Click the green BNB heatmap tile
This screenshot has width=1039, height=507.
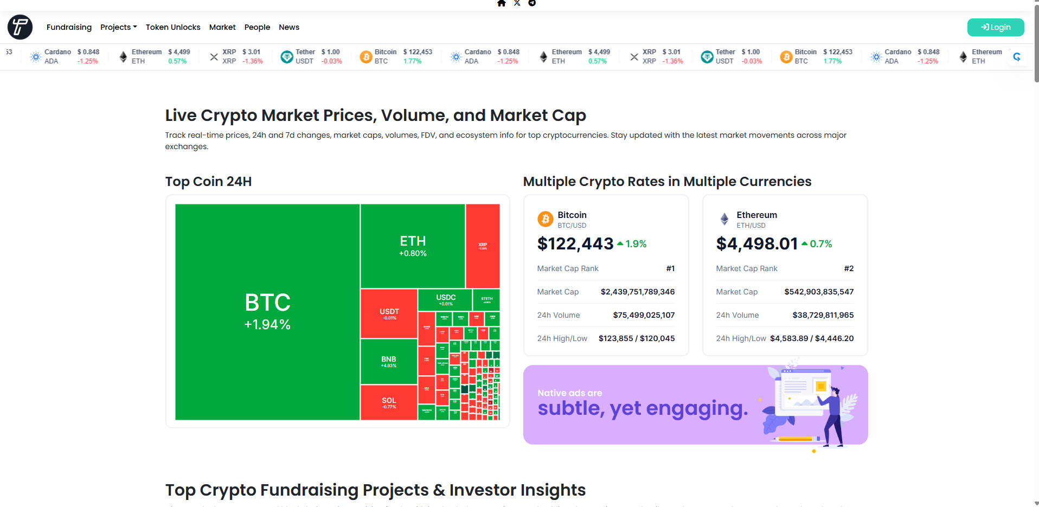389,361
